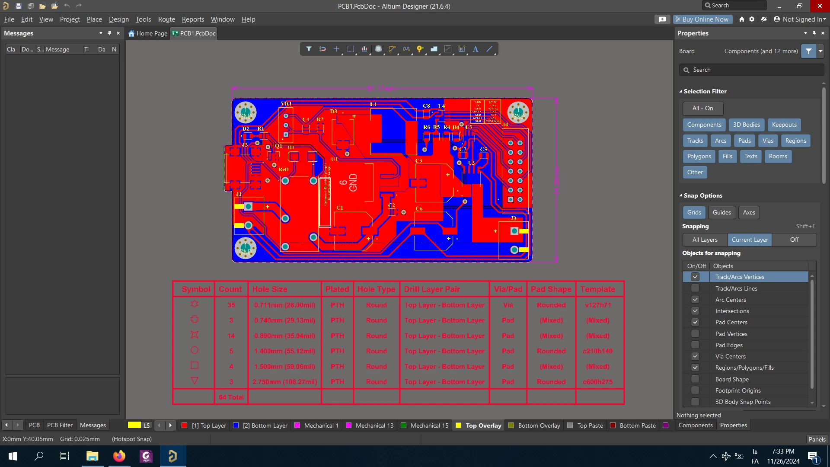This screenshot has height=467, width=830.
Task: Select the snap magnet tool
Action: pyautogui.click(x=322, y=49)
